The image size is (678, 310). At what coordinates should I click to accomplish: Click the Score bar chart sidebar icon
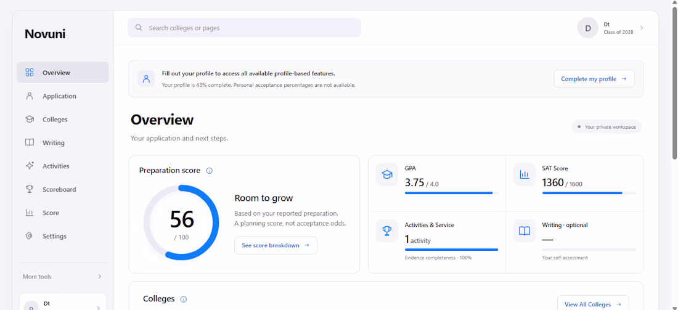click(30, 213)
